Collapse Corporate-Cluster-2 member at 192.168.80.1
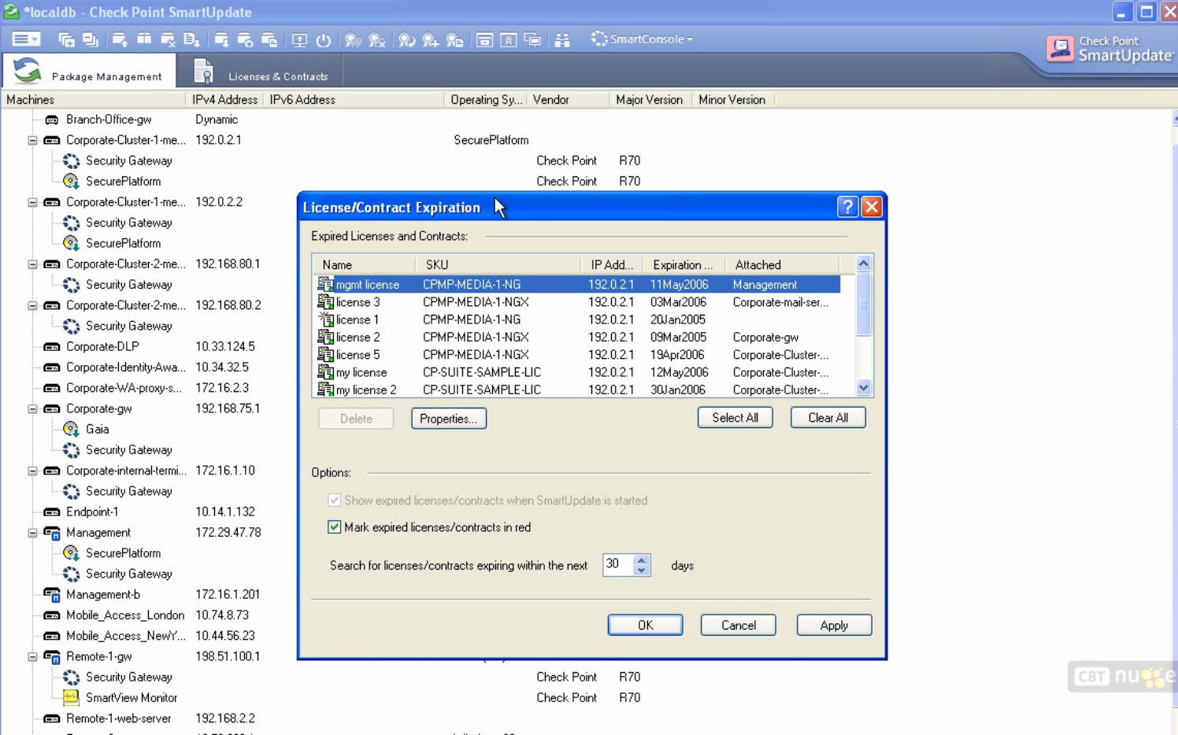Screen dimensions: 1178x735 32,264
